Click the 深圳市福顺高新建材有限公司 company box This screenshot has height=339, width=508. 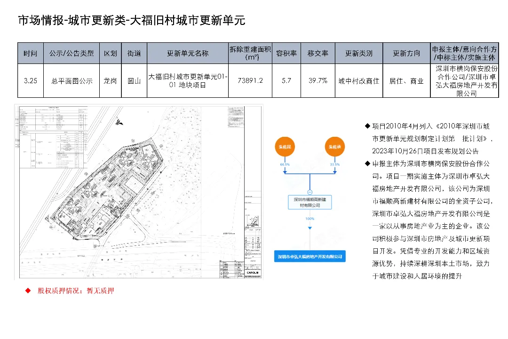310,202
